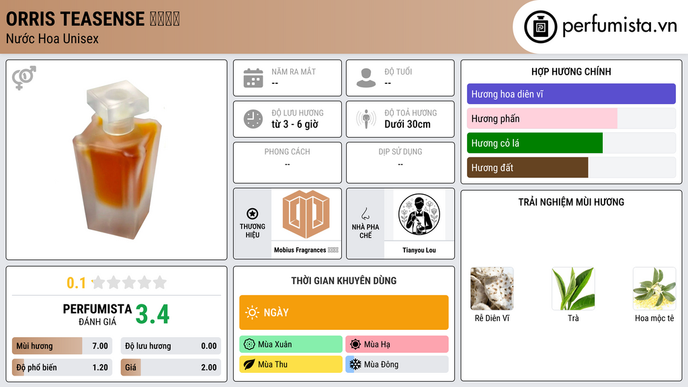This screenshot has width=688, height=387.
Task: Click the nose icon above Nhà Pha Chế
Action: (x=365, y=214)
